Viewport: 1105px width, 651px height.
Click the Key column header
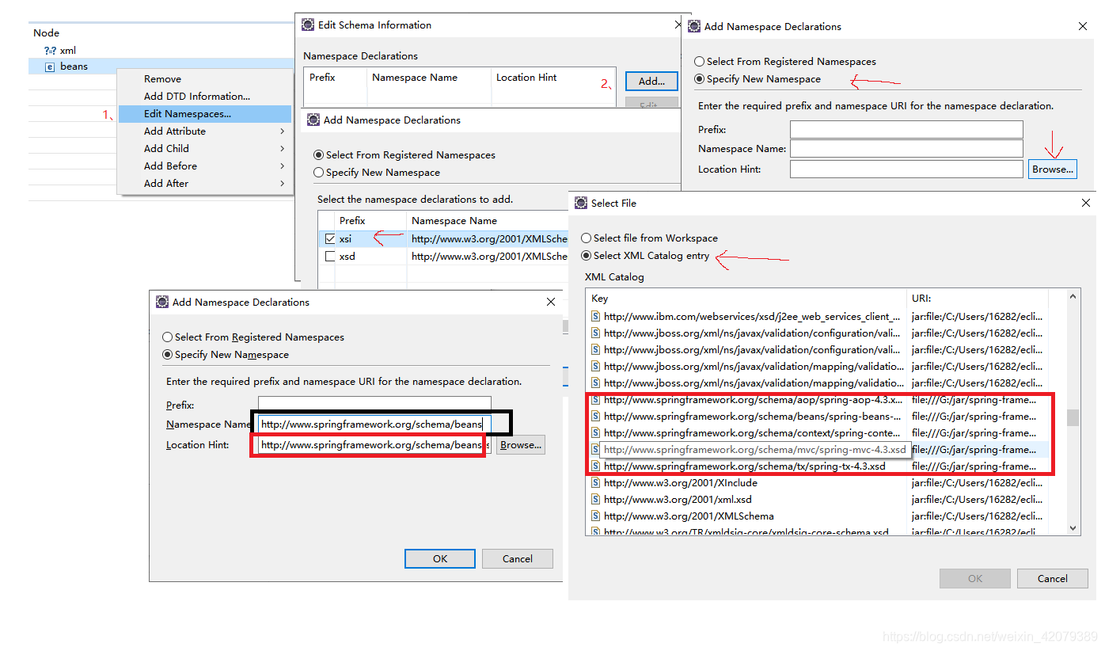(746, 299)
